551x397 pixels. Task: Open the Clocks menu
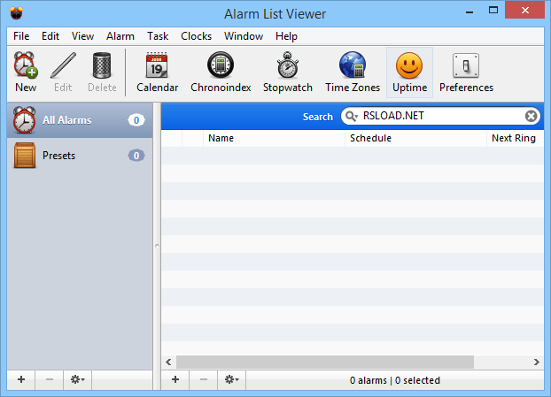pos(196,36)
